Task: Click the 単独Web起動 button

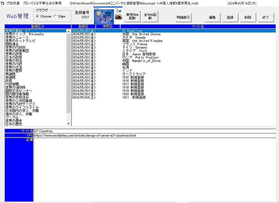Action: tap(133, 16)
